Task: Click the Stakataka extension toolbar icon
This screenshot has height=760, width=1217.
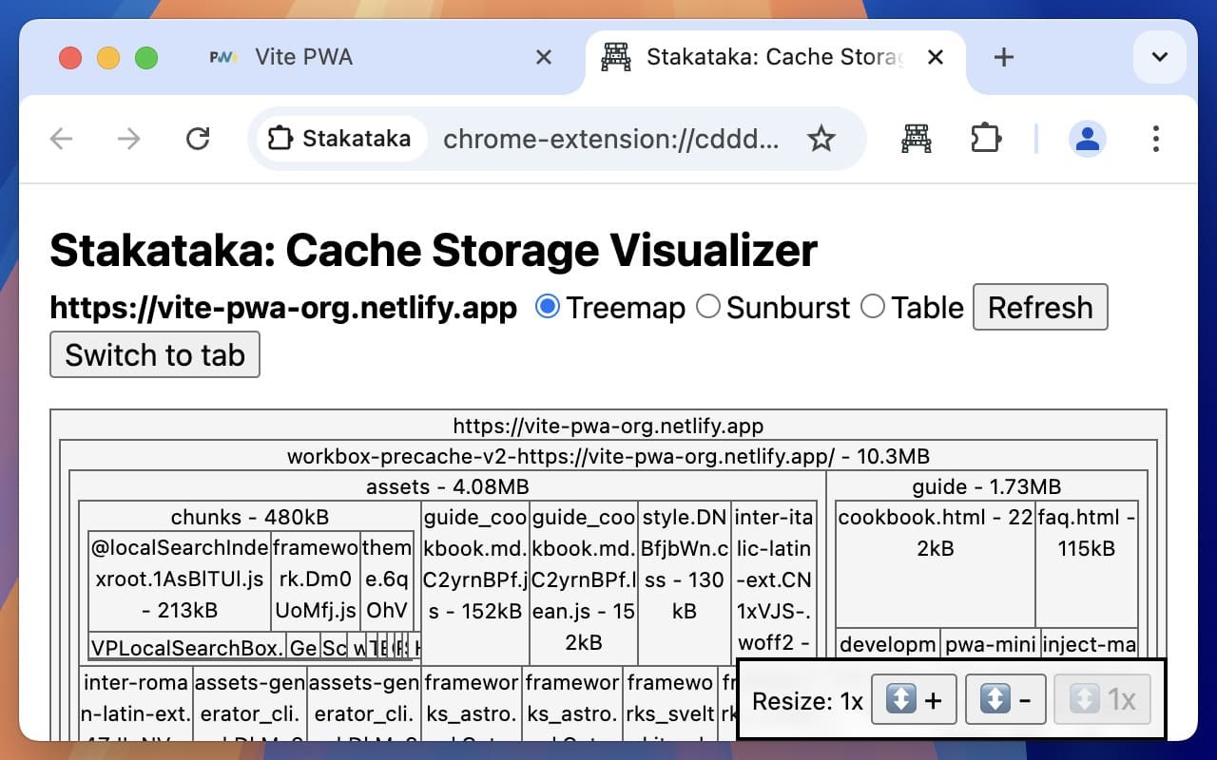Action: 916,140
